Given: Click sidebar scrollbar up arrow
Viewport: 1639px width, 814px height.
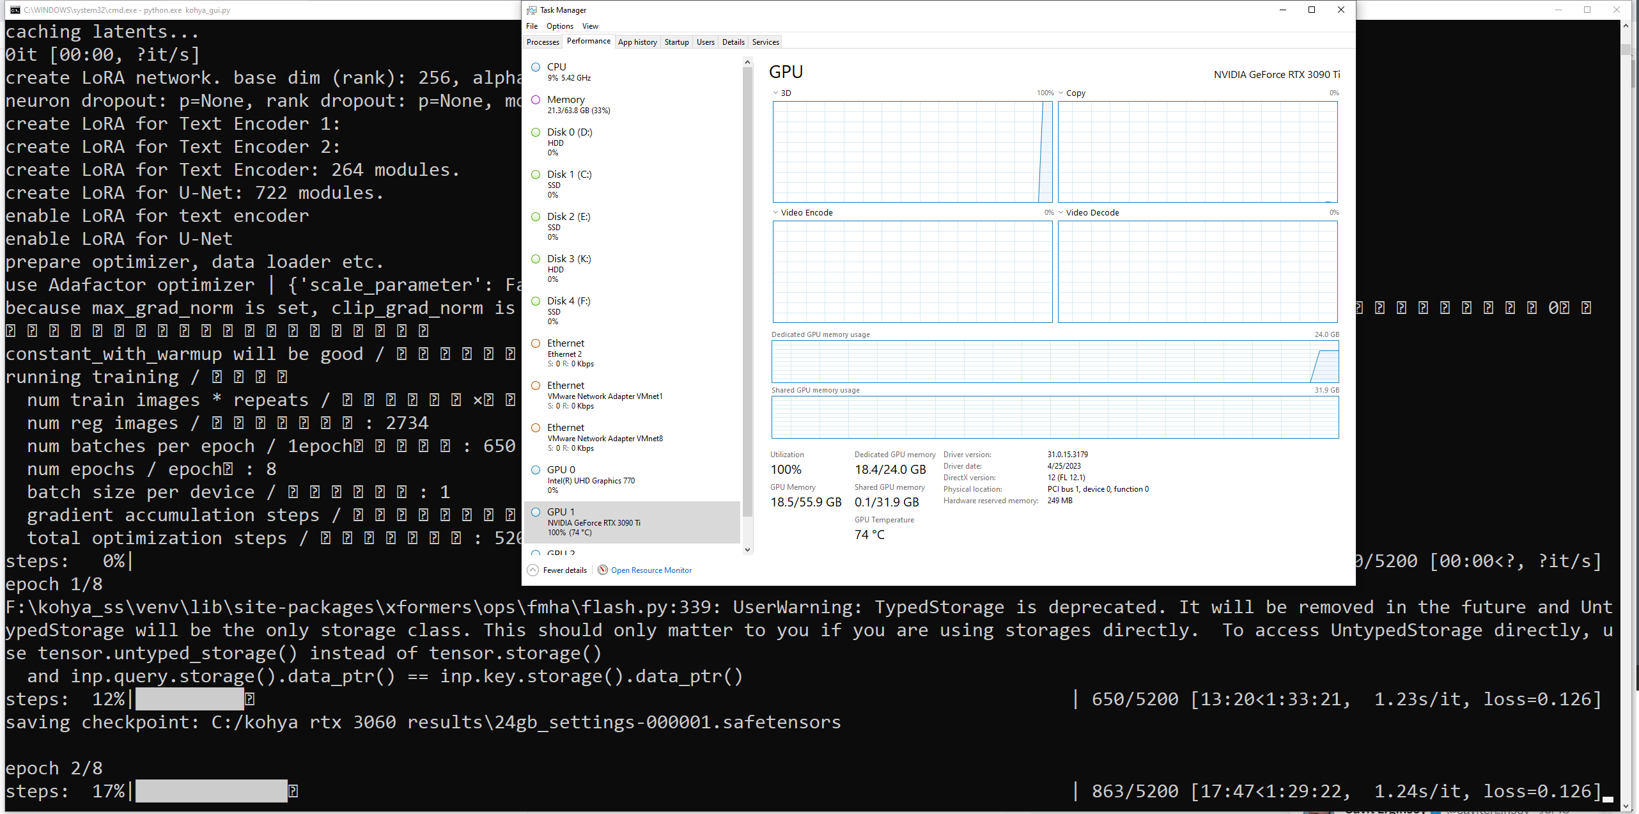Looking at the screenshot, I should pos(747,62).
